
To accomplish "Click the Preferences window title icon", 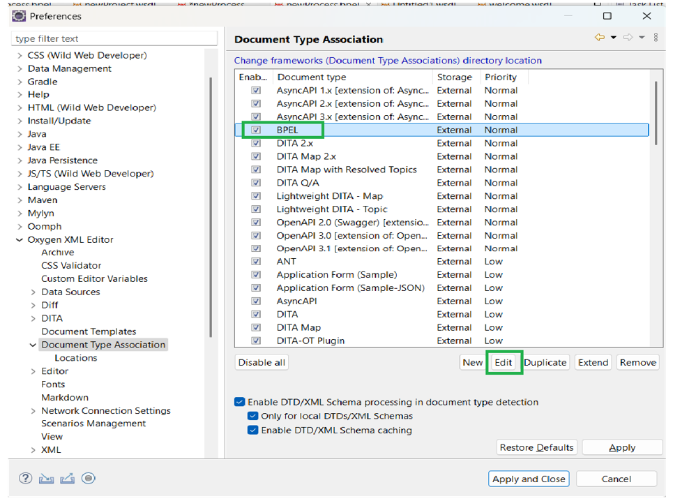I will (19, 16).
